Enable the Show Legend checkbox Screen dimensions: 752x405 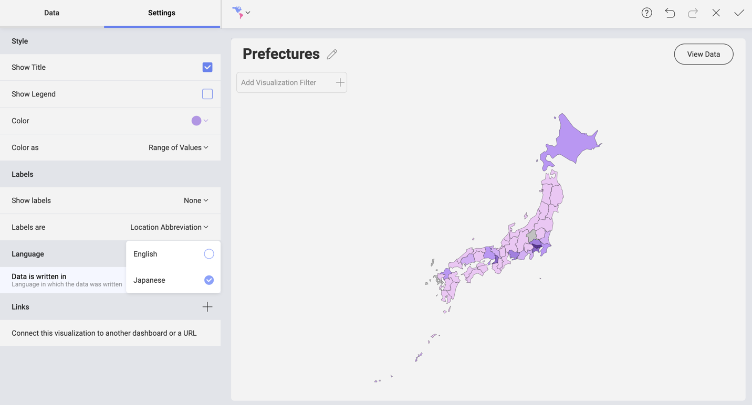(207, 94)
